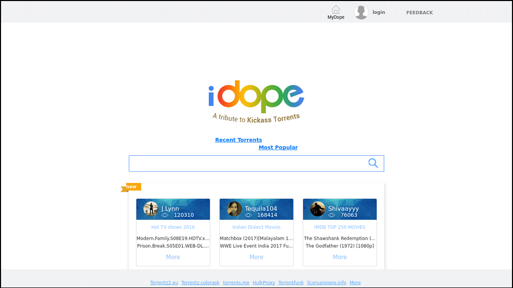The image size is (513, 288).
Task: Click More under Indian Dialect Movies
Action: point(256,257)
